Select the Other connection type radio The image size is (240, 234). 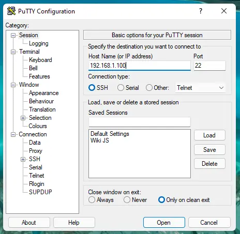(x=149, y=88)
